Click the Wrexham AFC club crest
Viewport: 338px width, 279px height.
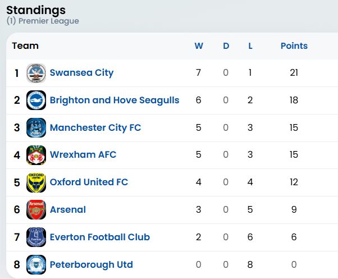point(36,155)
